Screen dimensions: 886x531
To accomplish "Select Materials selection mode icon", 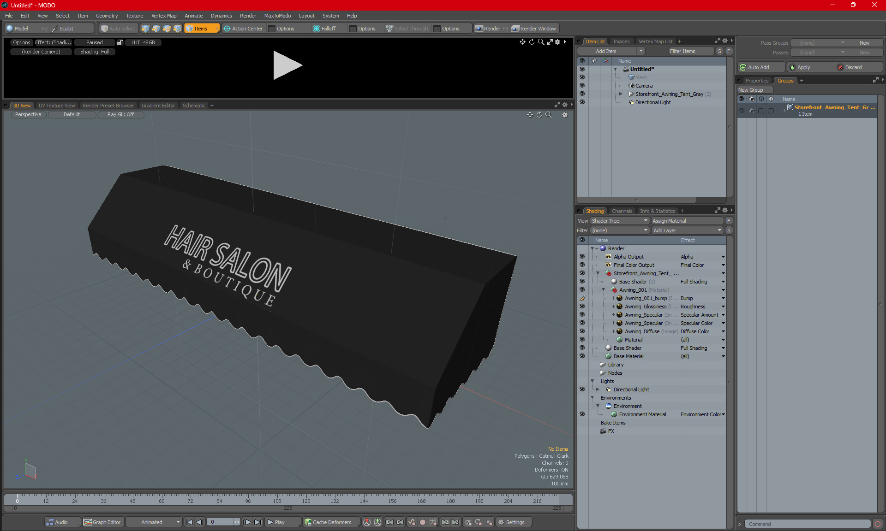I will click(177, 29).
